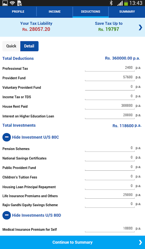This screenshot has height=249, width=145.
Task: Go to the Summary tab
Action: (127, 12)
